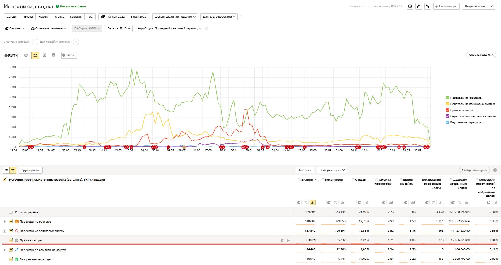Screen dimensions: 501x265
Task: Open table settings gear icon
Action: pos(495,170)
